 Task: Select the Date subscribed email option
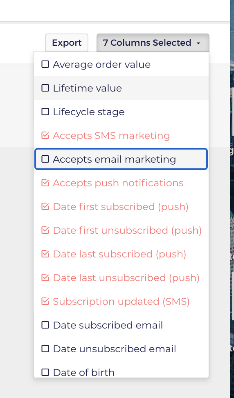point(121,325)
